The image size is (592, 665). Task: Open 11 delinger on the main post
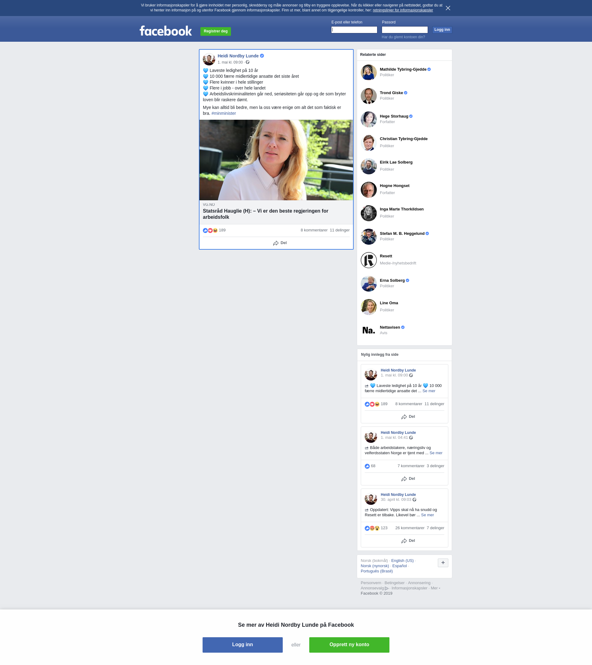pos(339,230)
